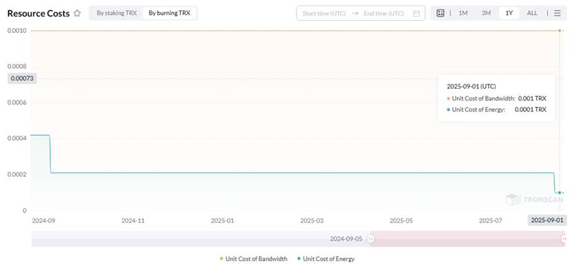Click the teal energy data point on the chart

[x=559, y=192]
